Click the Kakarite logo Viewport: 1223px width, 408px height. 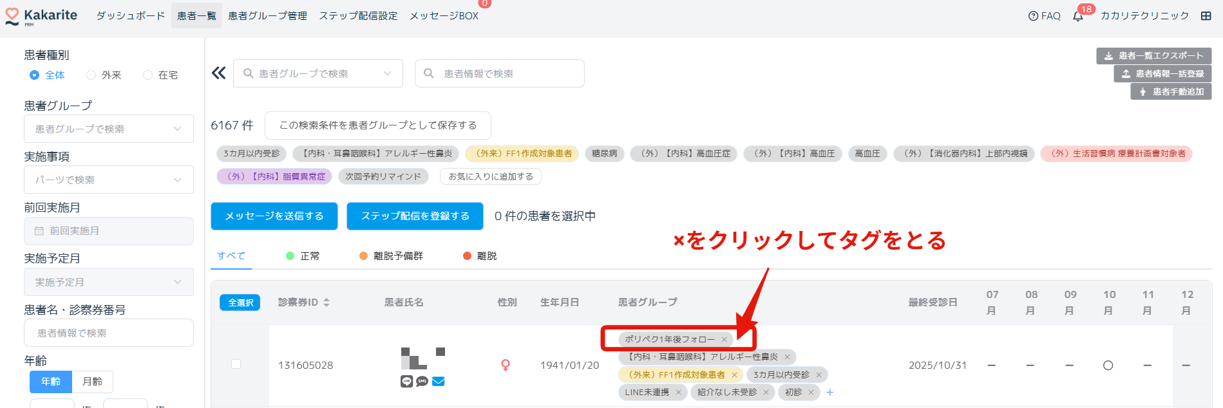click(x=41, y=16)
